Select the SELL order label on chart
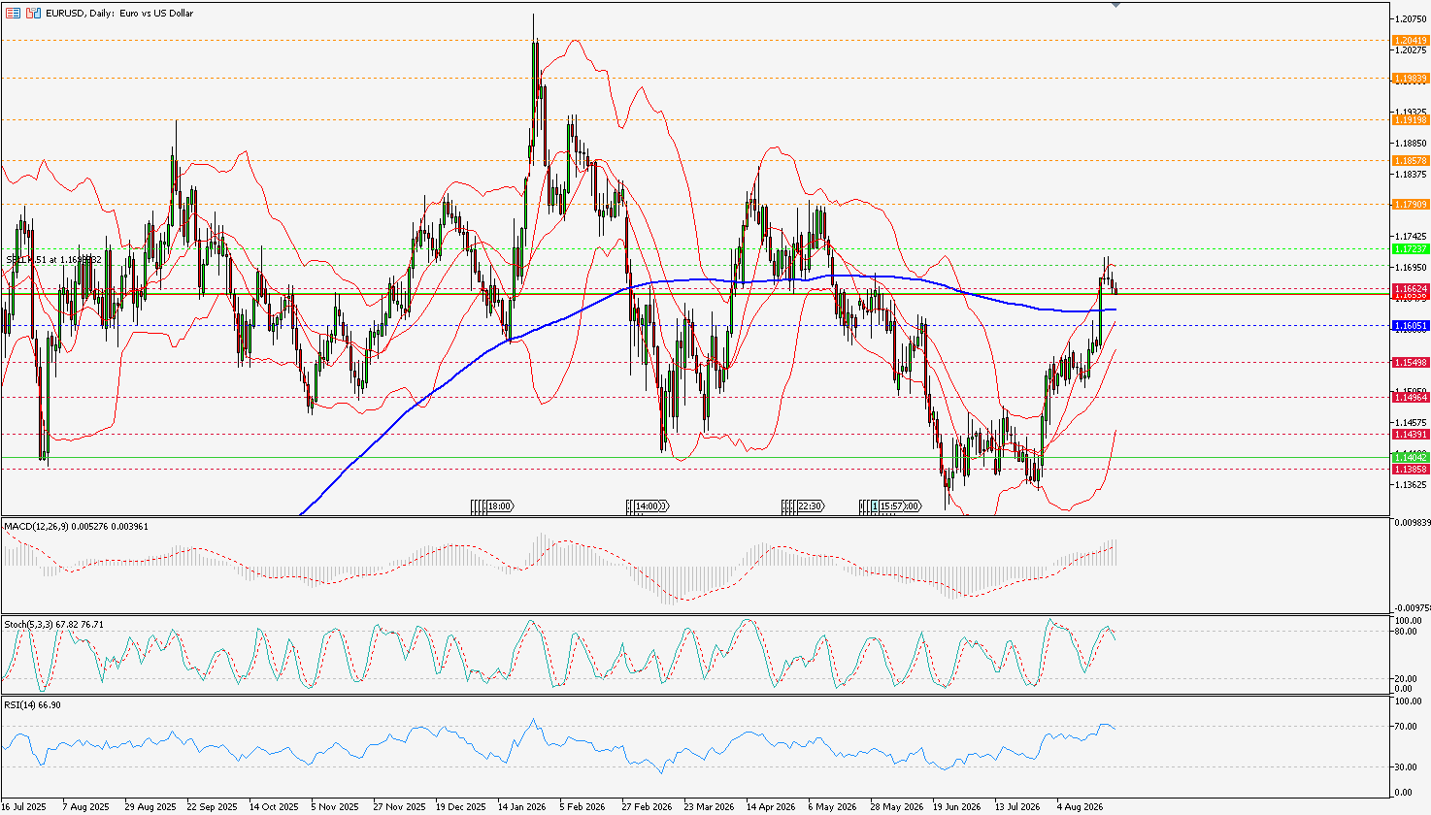Viewport: 1431px width, 815px height. pos(55,260)
